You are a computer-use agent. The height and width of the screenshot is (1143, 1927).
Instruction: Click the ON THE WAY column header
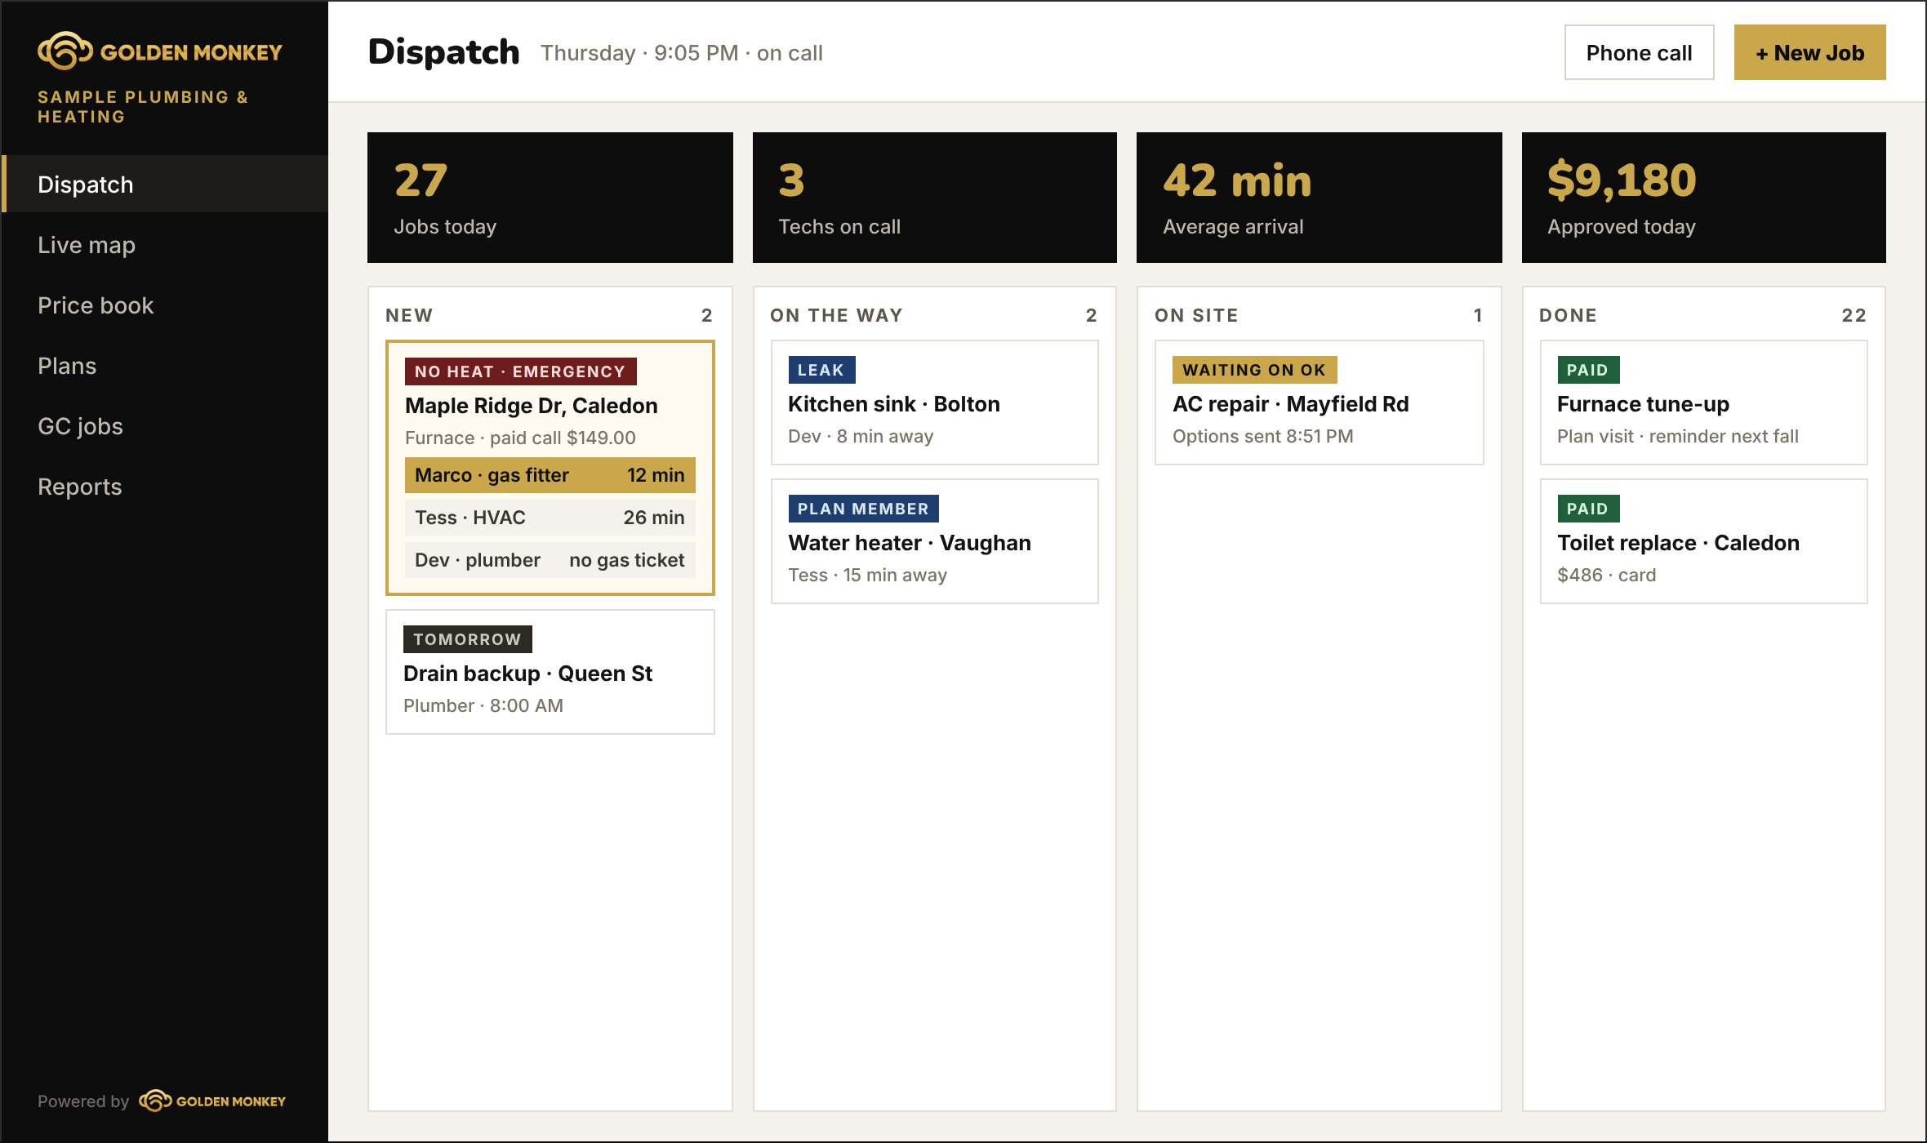click(836, 315)
